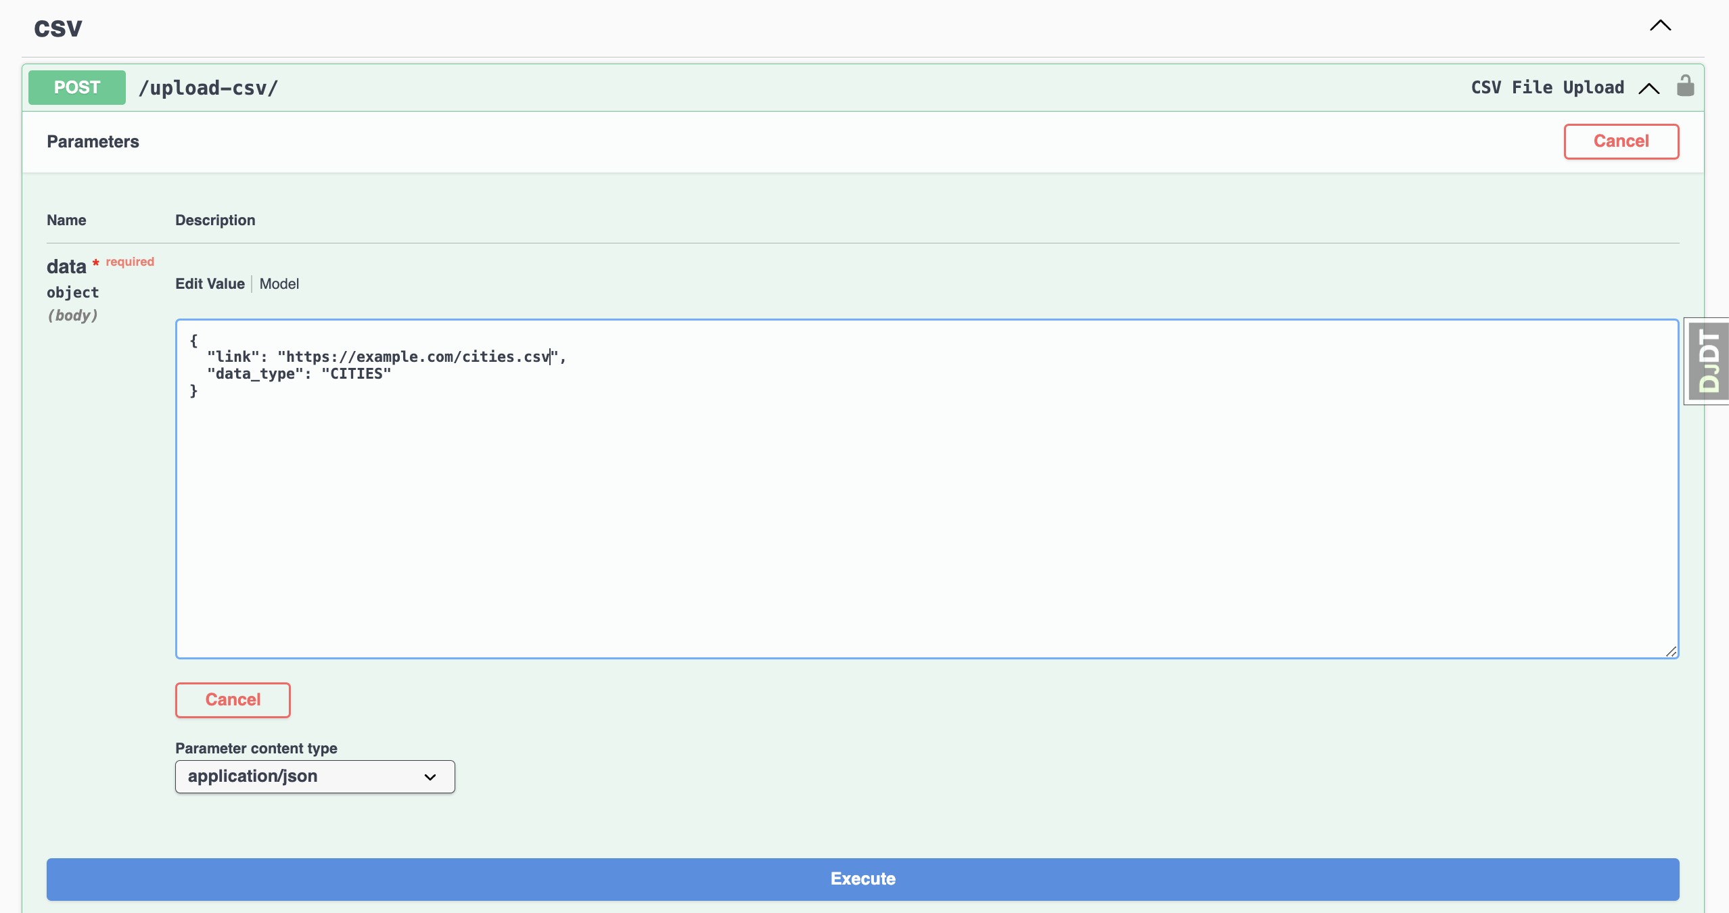
Task: Collapse the csv section chevron
Action: (x=1660, y=26)
